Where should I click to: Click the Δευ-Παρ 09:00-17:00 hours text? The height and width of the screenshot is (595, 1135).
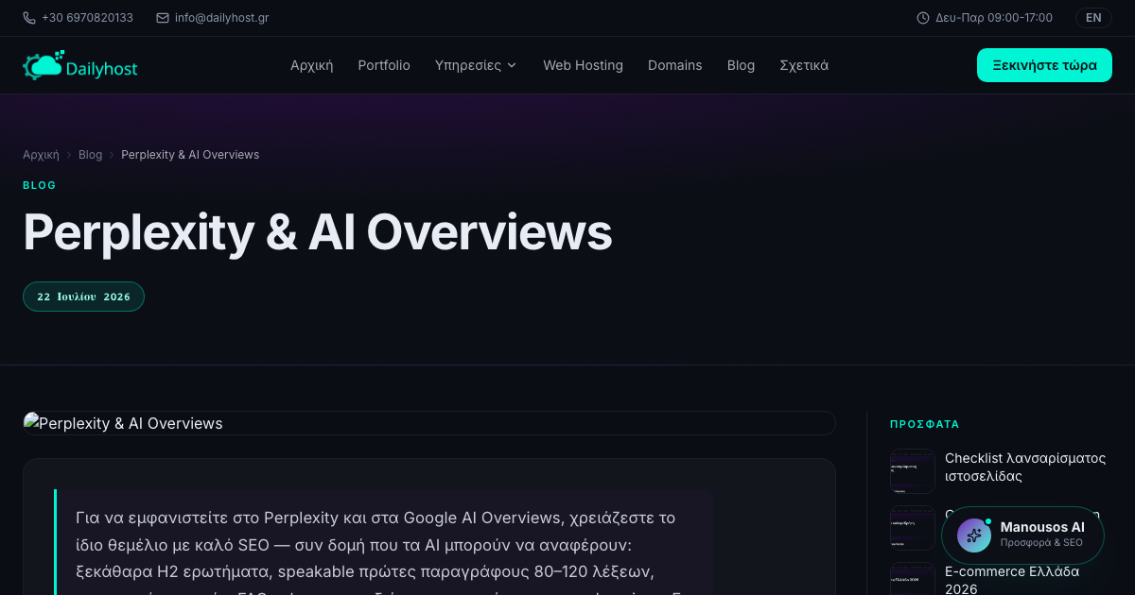click(x=994, y=18)
